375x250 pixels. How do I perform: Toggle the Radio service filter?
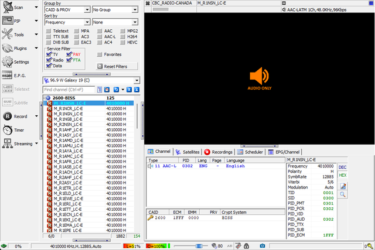pos(49,60)
